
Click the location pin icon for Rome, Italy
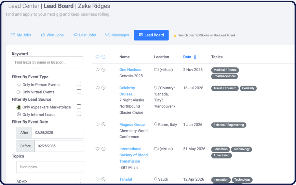pos(156,124)
